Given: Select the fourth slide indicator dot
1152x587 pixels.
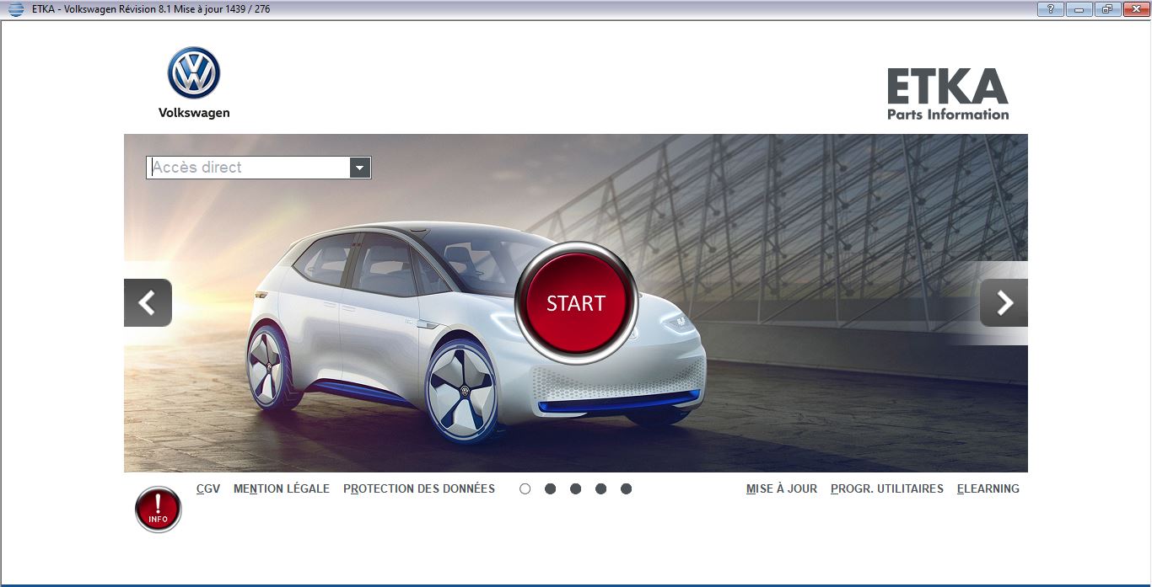Looking at the screenshot, I should click(601, 488).
